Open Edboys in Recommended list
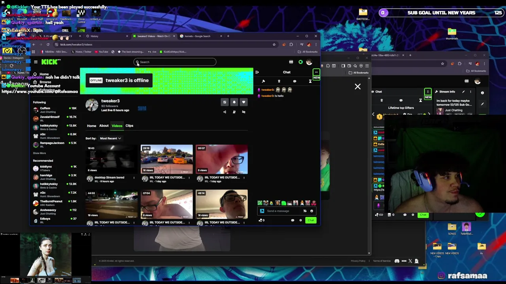Image resolution: width=506 pixels, height=284 pixels. [x=55, y=220]
